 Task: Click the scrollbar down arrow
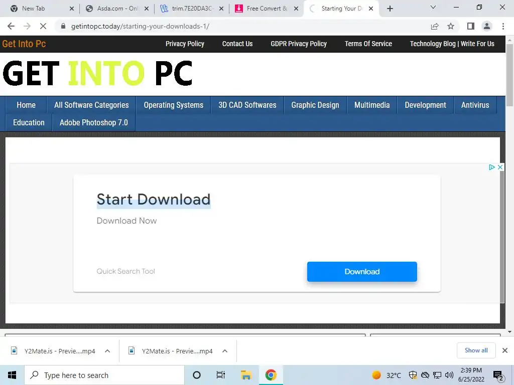tap(509, 332)
